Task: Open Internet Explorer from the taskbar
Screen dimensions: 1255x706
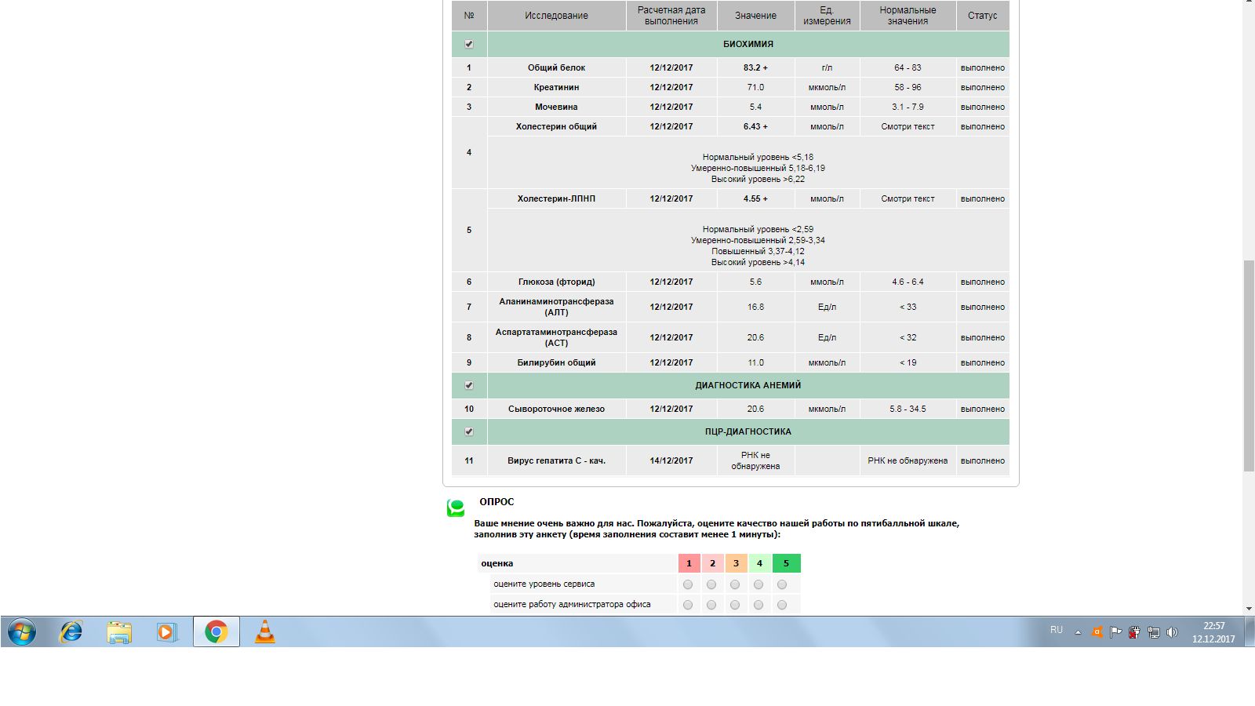Action: point(71,631)
